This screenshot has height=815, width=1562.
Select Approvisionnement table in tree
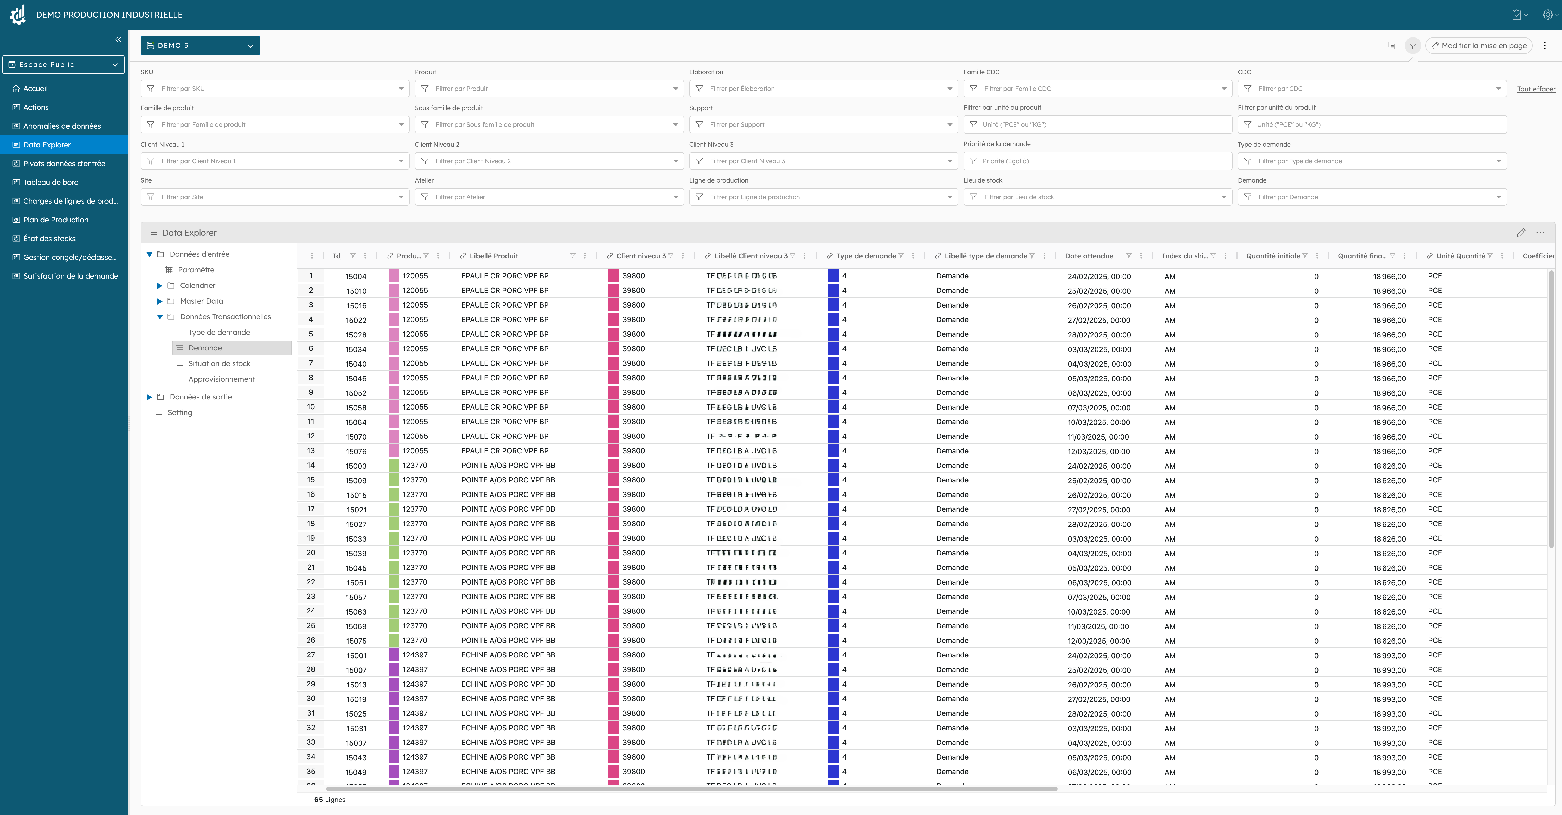point(221,380)
